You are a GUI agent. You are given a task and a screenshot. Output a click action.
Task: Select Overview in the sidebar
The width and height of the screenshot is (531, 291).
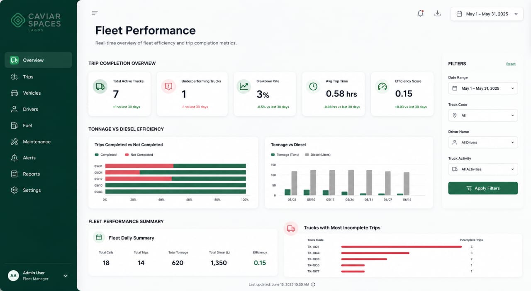38,60
